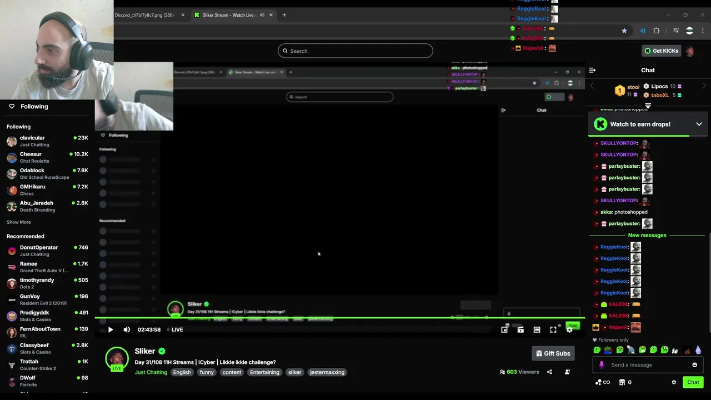This screenshot has height=400, width=711.
Task: Open the player settings gear
Action: click(569, 329)
